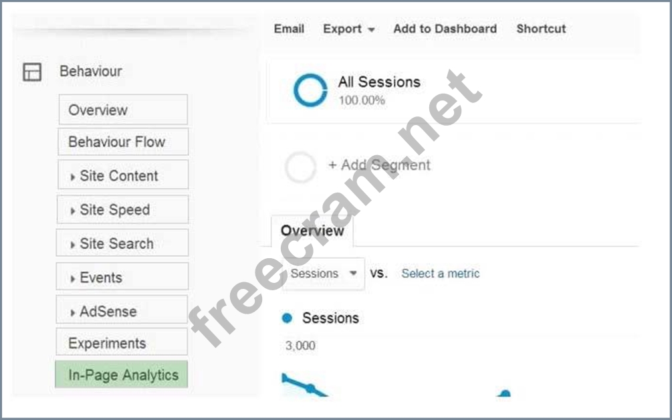Click the Shortcut button
The height and width of the screenshot is (420, 672).
542,29
